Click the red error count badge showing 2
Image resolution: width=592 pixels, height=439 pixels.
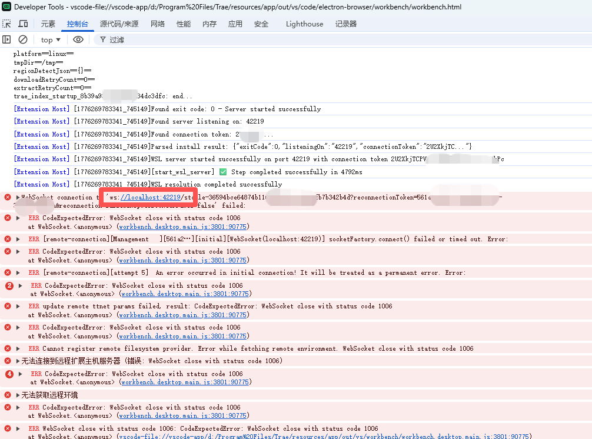[9, 286]
